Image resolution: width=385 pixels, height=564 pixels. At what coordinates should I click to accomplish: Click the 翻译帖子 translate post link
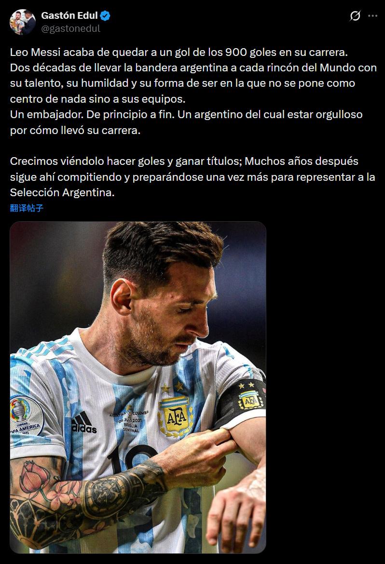coord(27,208)
